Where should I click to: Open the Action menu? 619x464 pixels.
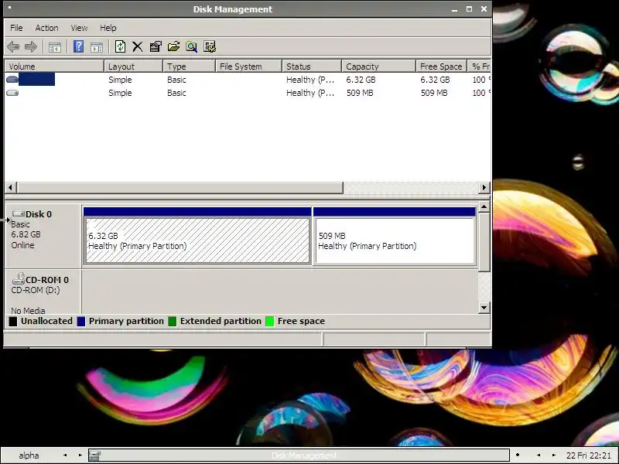click(46, 28)
